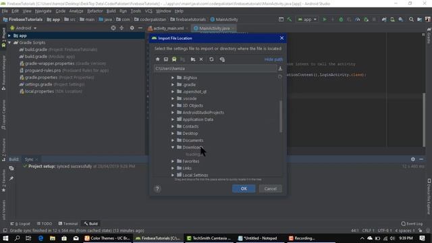Click the Desktop directory icon in dialog toolbar
Image resolution: width=432 pixels, height=243 pixels.
(166, 59)
